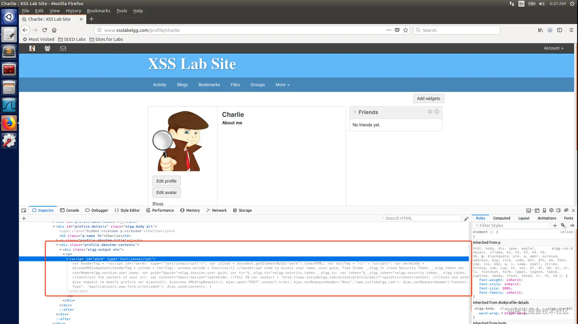This screenshot has width=578, height=324.
Task: Pick a color with the eyedropper icon
Action: [466, 218]
